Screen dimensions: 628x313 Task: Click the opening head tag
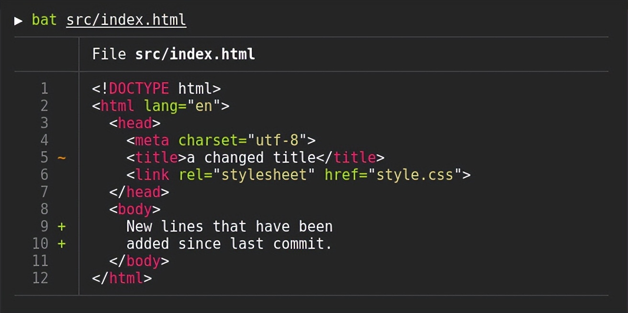[135, 123]
